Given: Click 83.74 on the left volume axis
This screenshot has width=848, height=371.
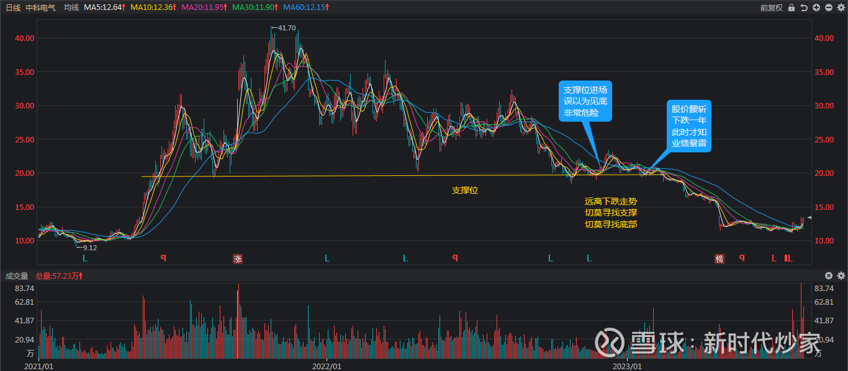Looking at the screenshot, I should click(x=24, y=289).
